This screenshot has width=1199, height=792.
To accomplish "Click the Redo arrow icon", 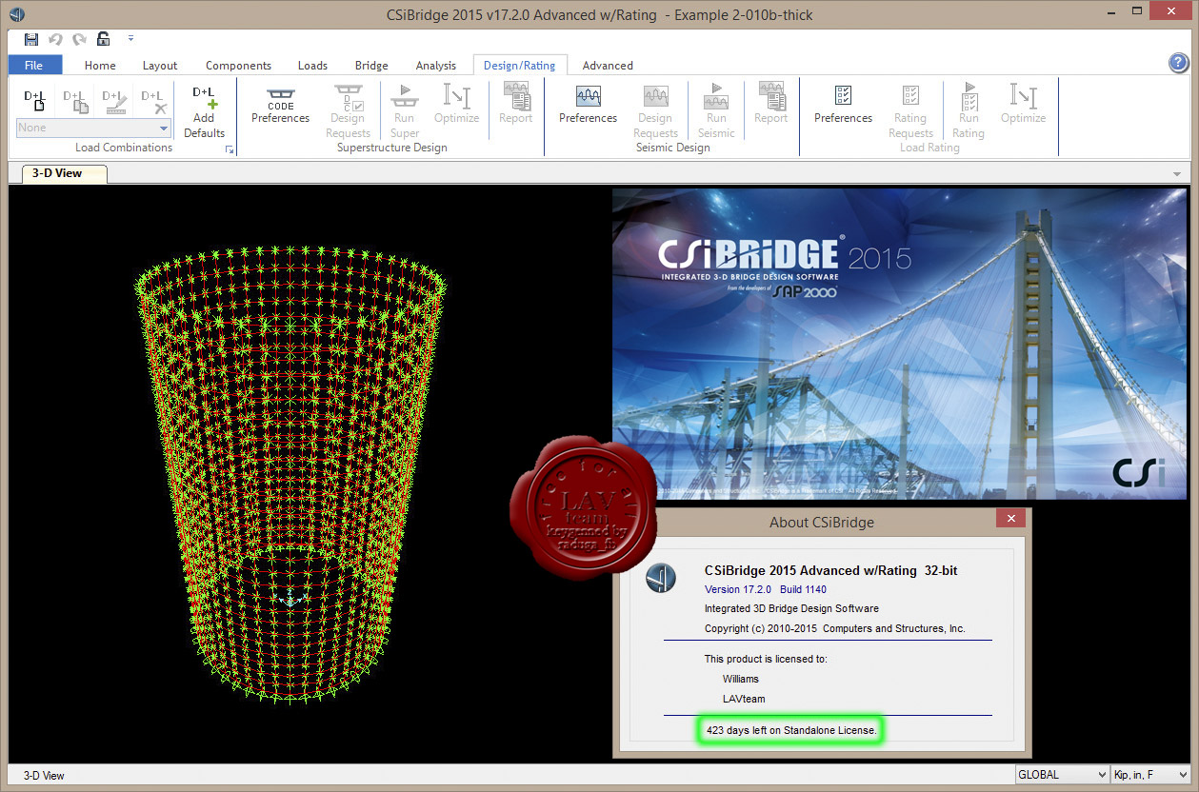I will [x=79, y=39].
